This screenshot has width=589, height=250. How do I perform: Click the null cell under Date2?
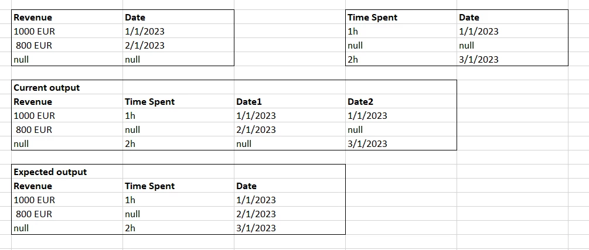click(x=401, y=129)
